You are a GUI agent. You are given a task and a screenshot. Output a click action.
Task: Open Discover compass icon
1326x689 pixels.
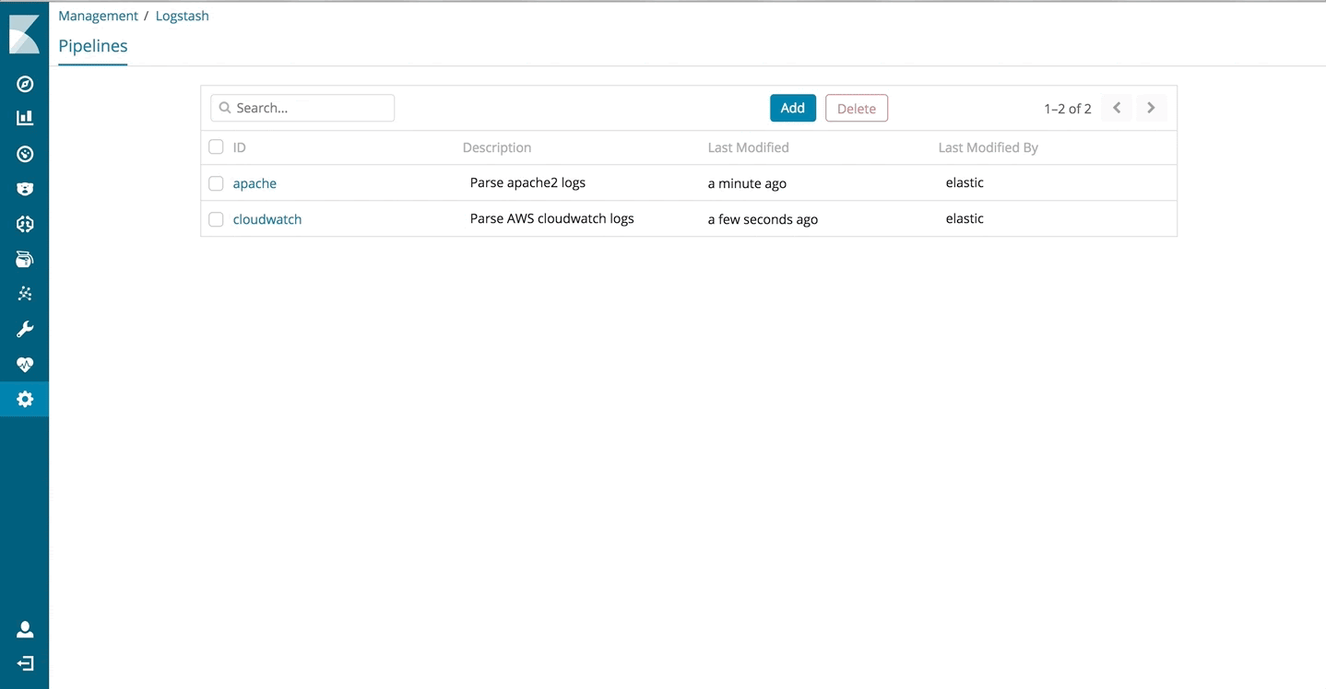(x=25, y=84)
